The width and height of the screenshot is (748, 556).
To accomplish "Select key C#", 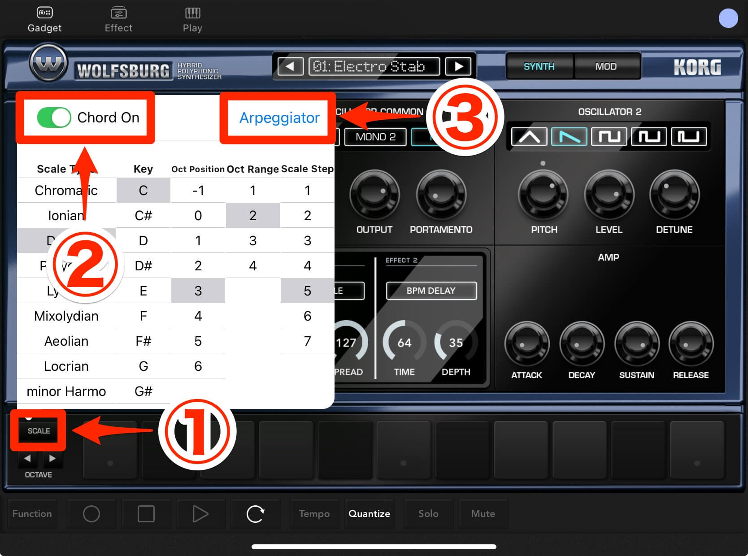I will click(144, 215).
